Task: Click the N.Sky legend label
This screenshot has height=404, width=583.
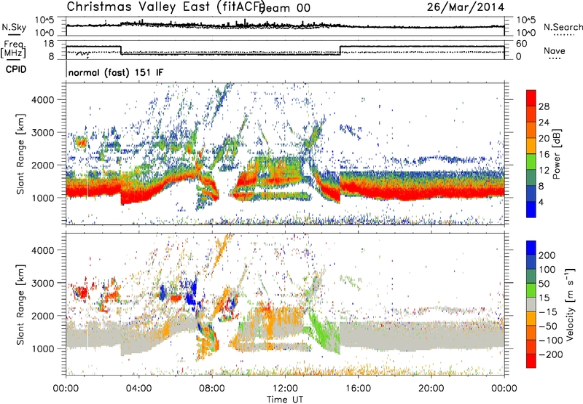Action: tap(14, 27)
